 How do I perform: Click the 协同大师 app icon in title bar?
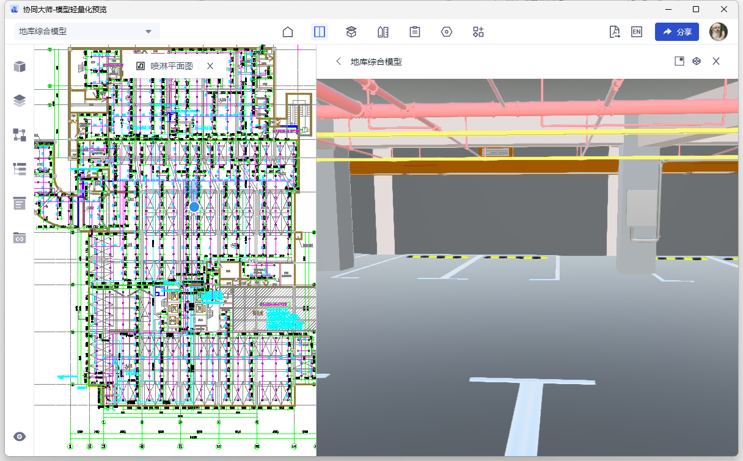[14, 9]
